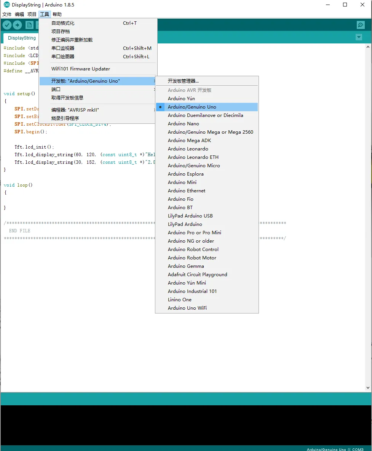Expand the 编程器 AVRISP mkII submenu
Image resolution: width=372 pixels, height=451 pixels.
[98, 110]
